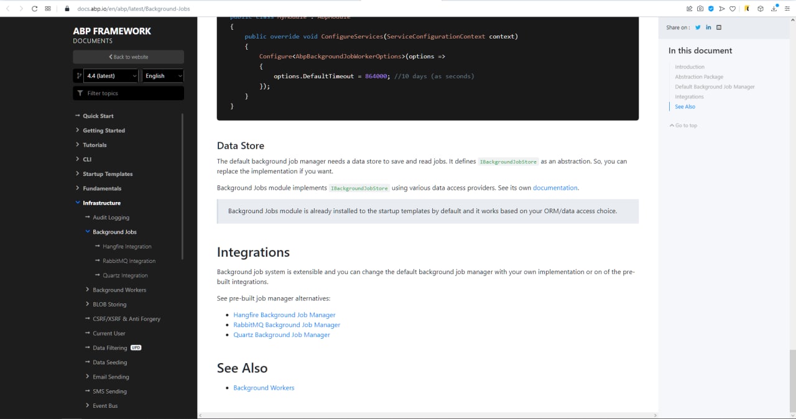Click the arrow icon before Quick Start
The width and height of the screenshot is (796, 419).
(x=78, y=116)
